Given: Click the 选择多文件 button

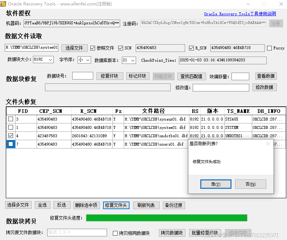Looking at the screenshot, I should [18, 205].
